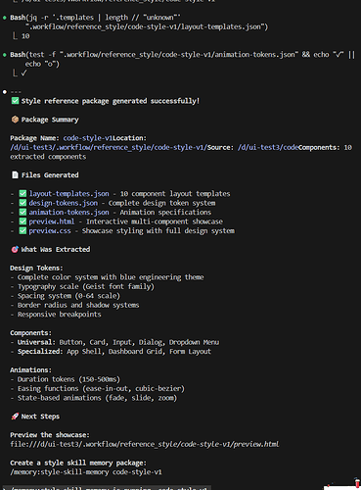Click the code-style-v1 package name link

pyautogui.click(x=87, y=138)
